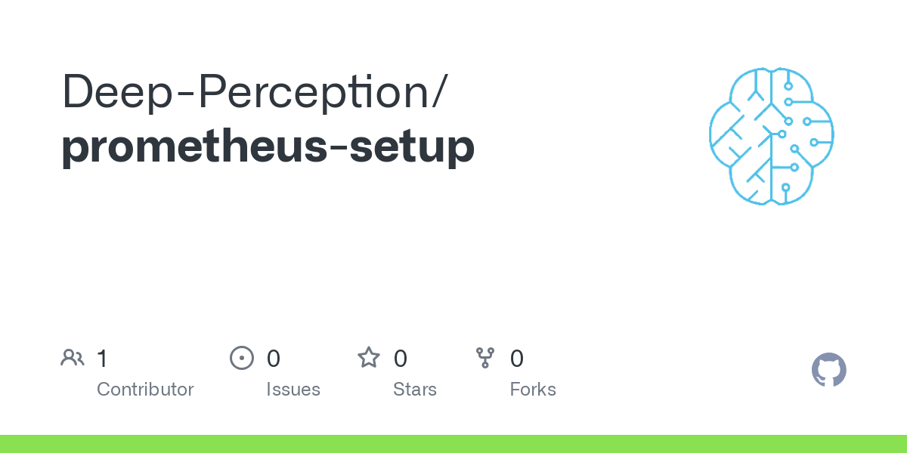
Task: Click the stars count number 0
Action: 401,359
